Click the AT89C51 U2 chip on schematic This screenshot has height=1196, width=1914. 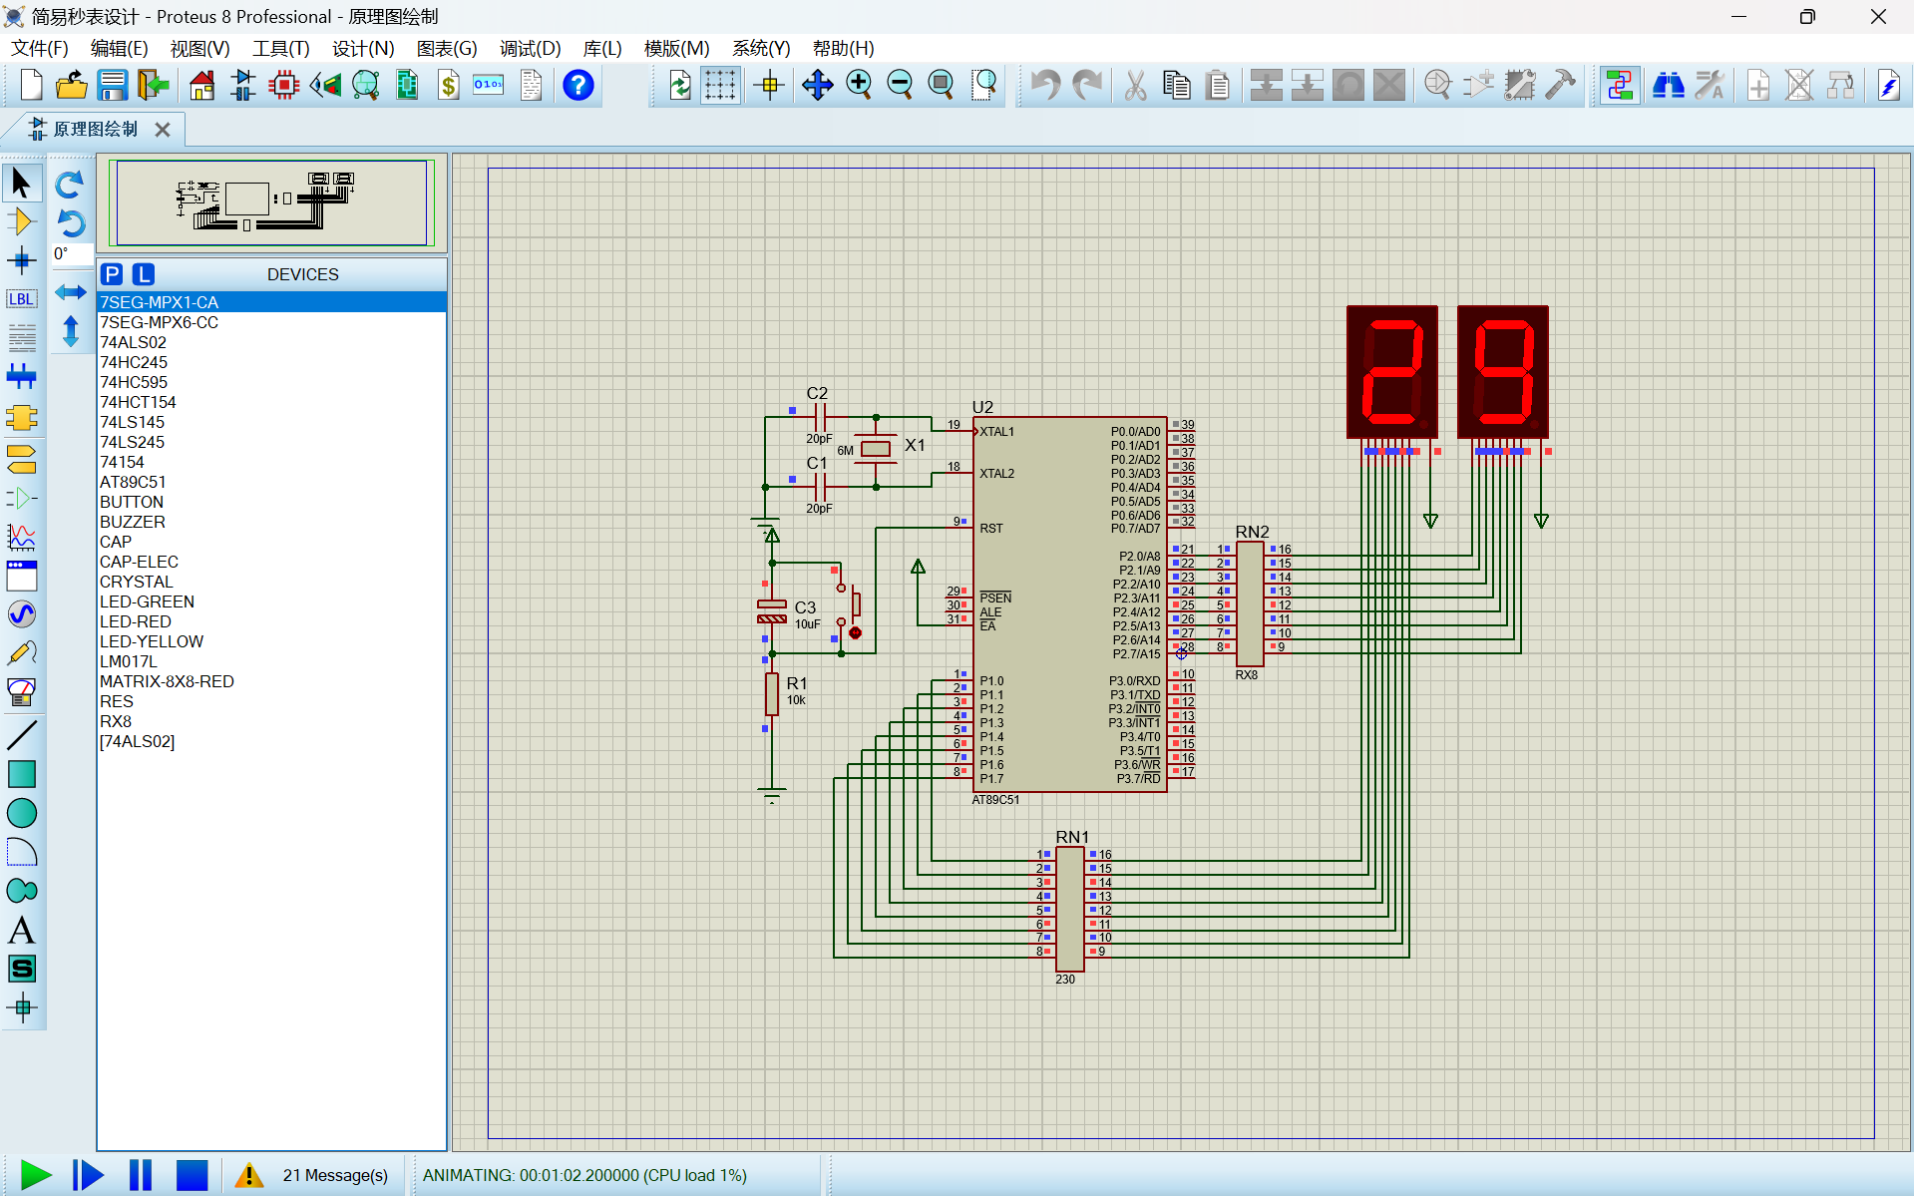pyautogui.click(x=1069, y=603)
